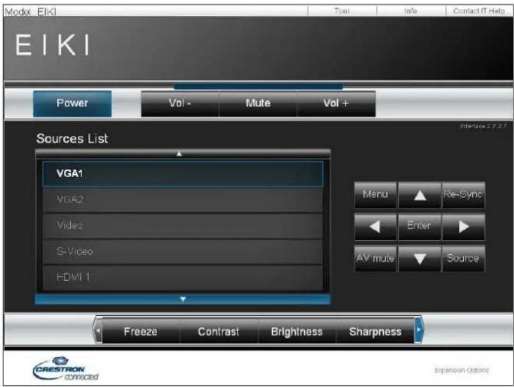Click the right arrow navigation button
The image size is (514, 387).
(x=463, y=227)
